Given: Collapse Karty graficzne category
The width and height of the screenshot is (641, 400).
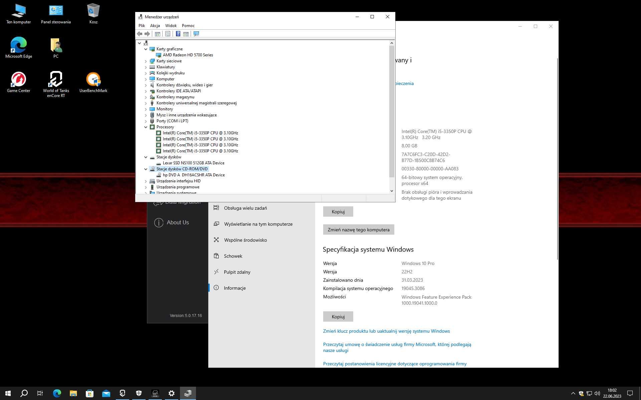Looking at the screenshot, I should coord(146,49).
